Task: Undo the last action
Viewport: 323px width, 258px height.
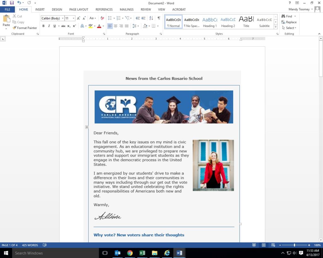Action: tap(19, 3)
